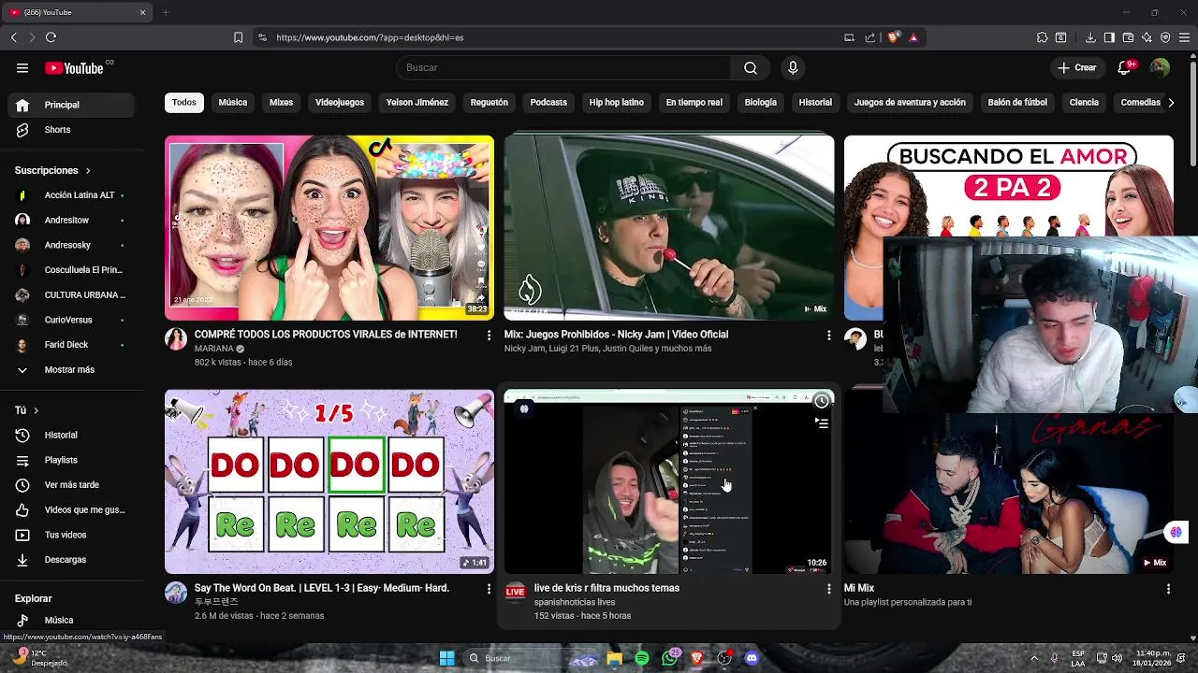The height and width of the screenshot is (673, 1198).
Task: Open Shorts in the sidebar
Action: [x=73, y=130]
